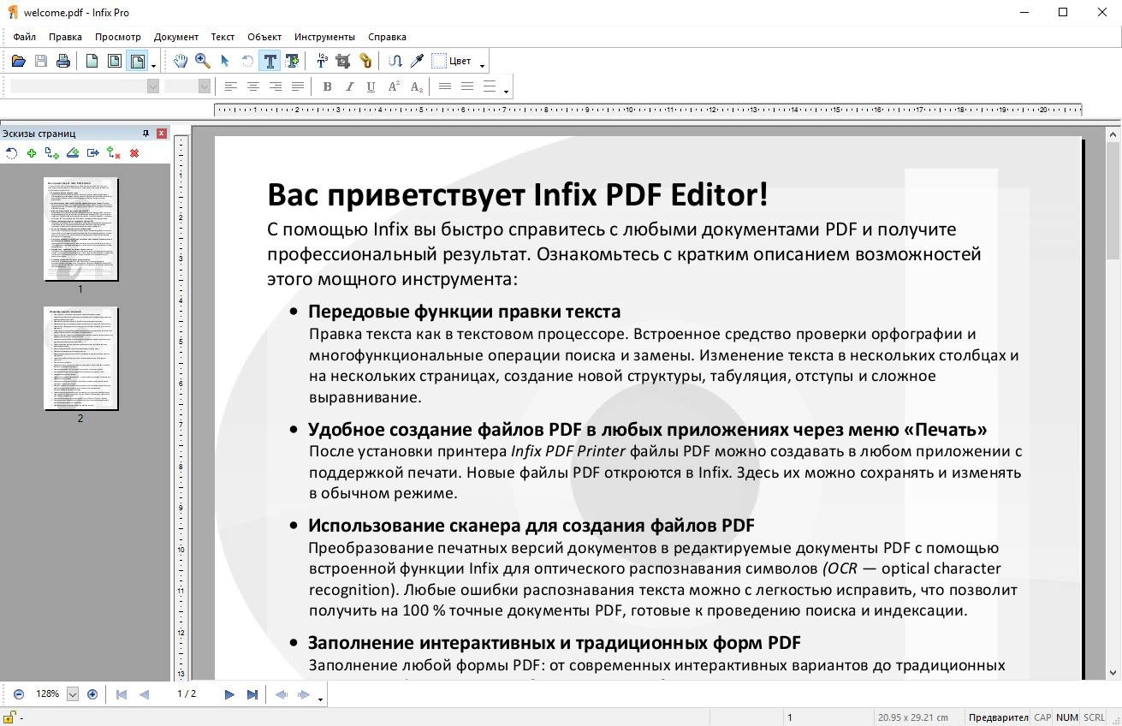Click the text flow linking icon
The height and width of the screenshot is (726, 1122).
click(395, 61)
